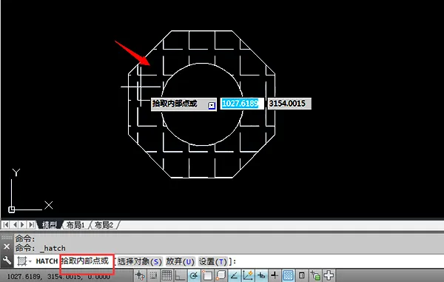Enable Ortho Mode in status bar
Viewport: 444px width, 282px height.
180,275
